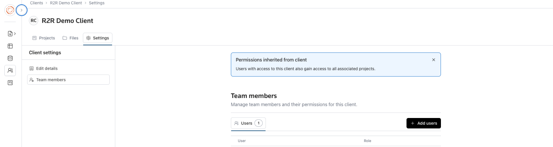Click the RC client avatar

coord(34,21)
